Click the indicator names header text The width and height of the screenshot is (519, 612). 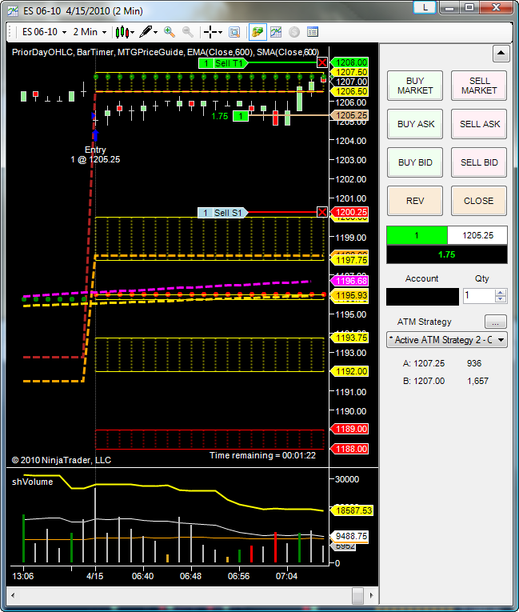click(166, 52)
